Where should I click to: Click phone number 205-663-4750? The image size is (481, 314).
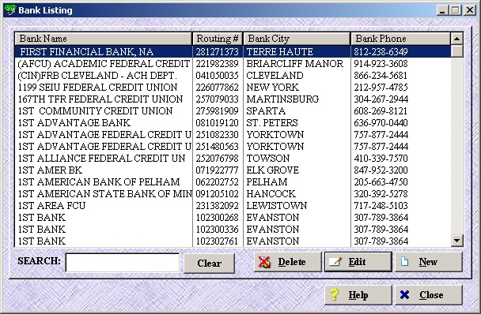point(381,181)
